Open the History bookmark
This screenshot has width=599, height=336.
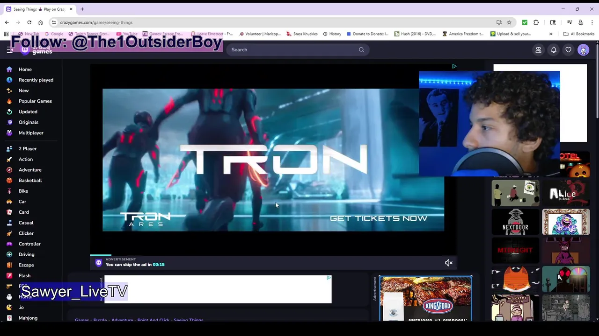[x=332, y=34]
